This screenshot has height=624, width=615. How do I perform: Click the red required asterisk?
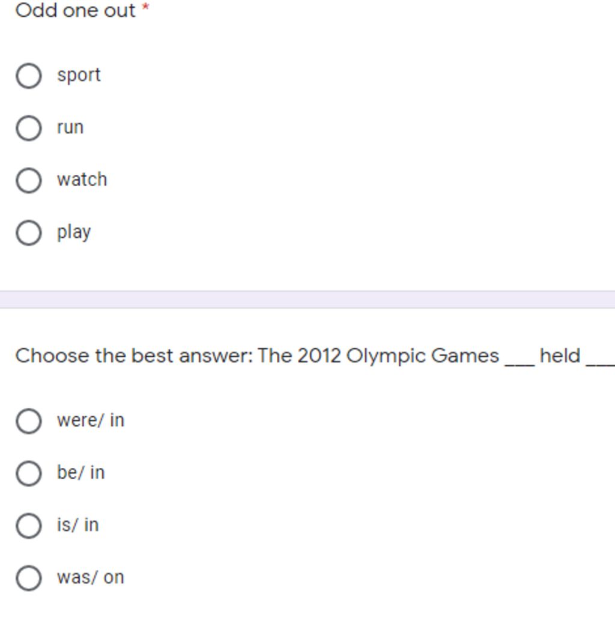146,7
